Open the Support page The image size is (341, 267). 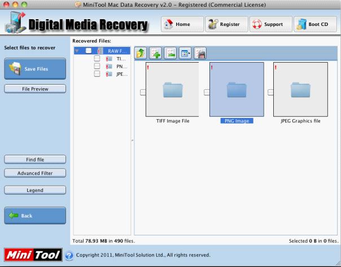click(271, 24)
